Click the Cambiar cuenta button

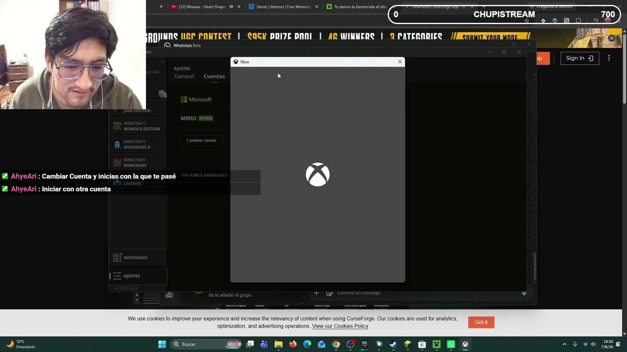(x=201, y=140)
